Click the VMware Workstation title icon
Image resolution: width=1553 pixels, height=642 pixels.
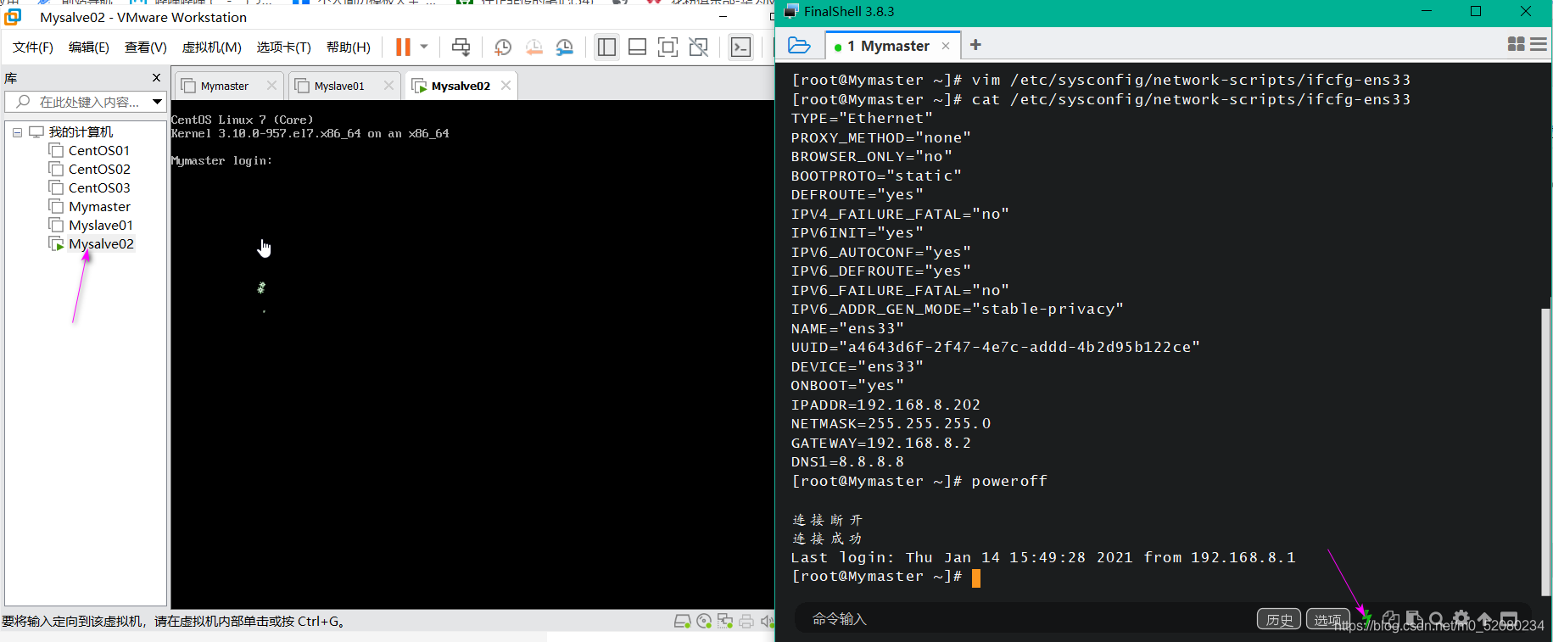click(13, 17)
